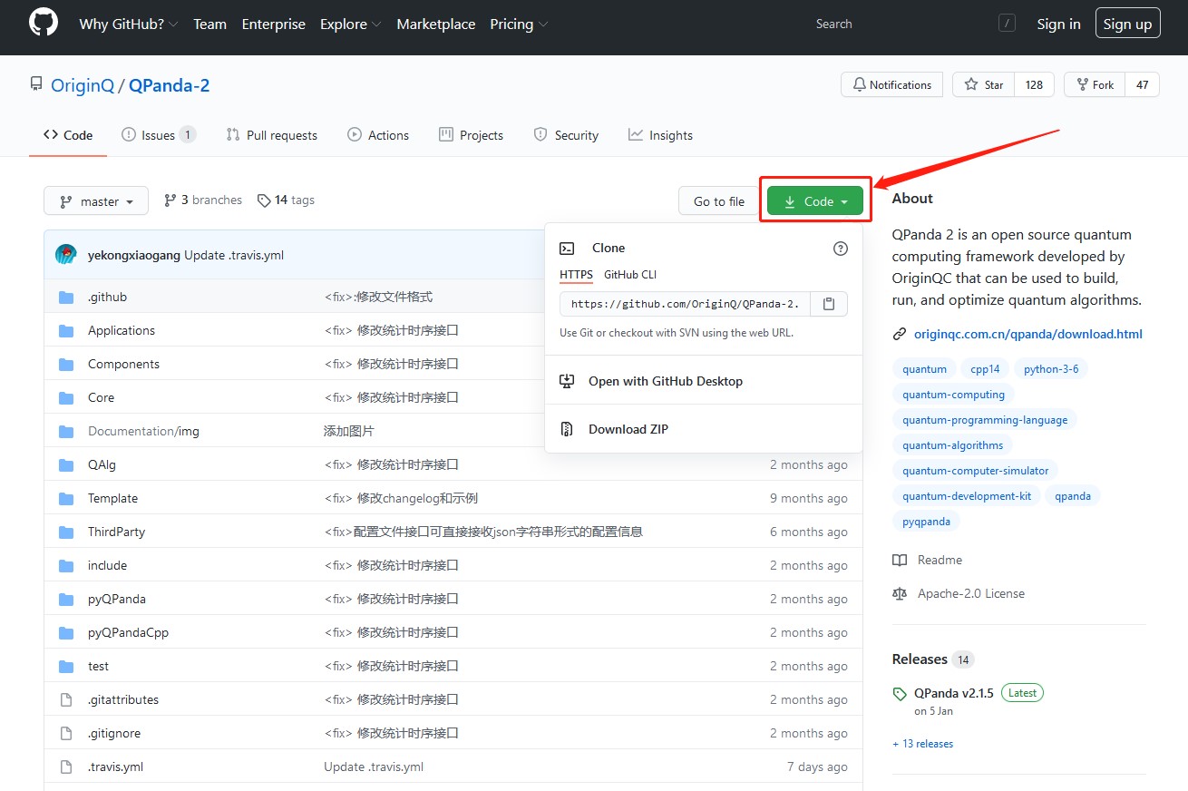Click the pyQPanda folder icon
The width and height of the screenshot is (1188, 791).
tap(65, 600)
